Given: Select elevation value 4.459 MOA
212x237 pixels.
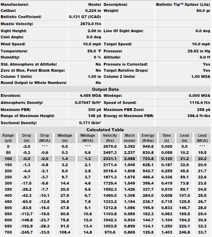Looking at the screenshot, I should (90, 96).
